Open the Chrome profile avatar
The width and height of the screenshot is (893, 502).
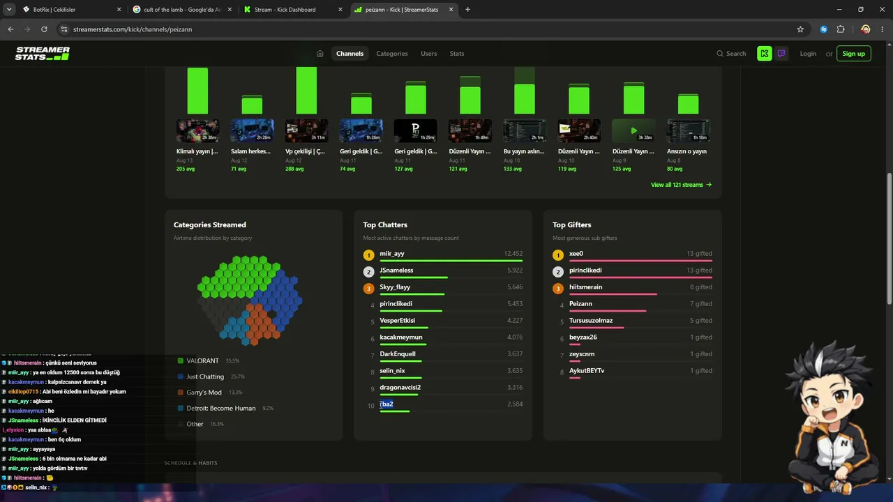(x=865, y=29)
